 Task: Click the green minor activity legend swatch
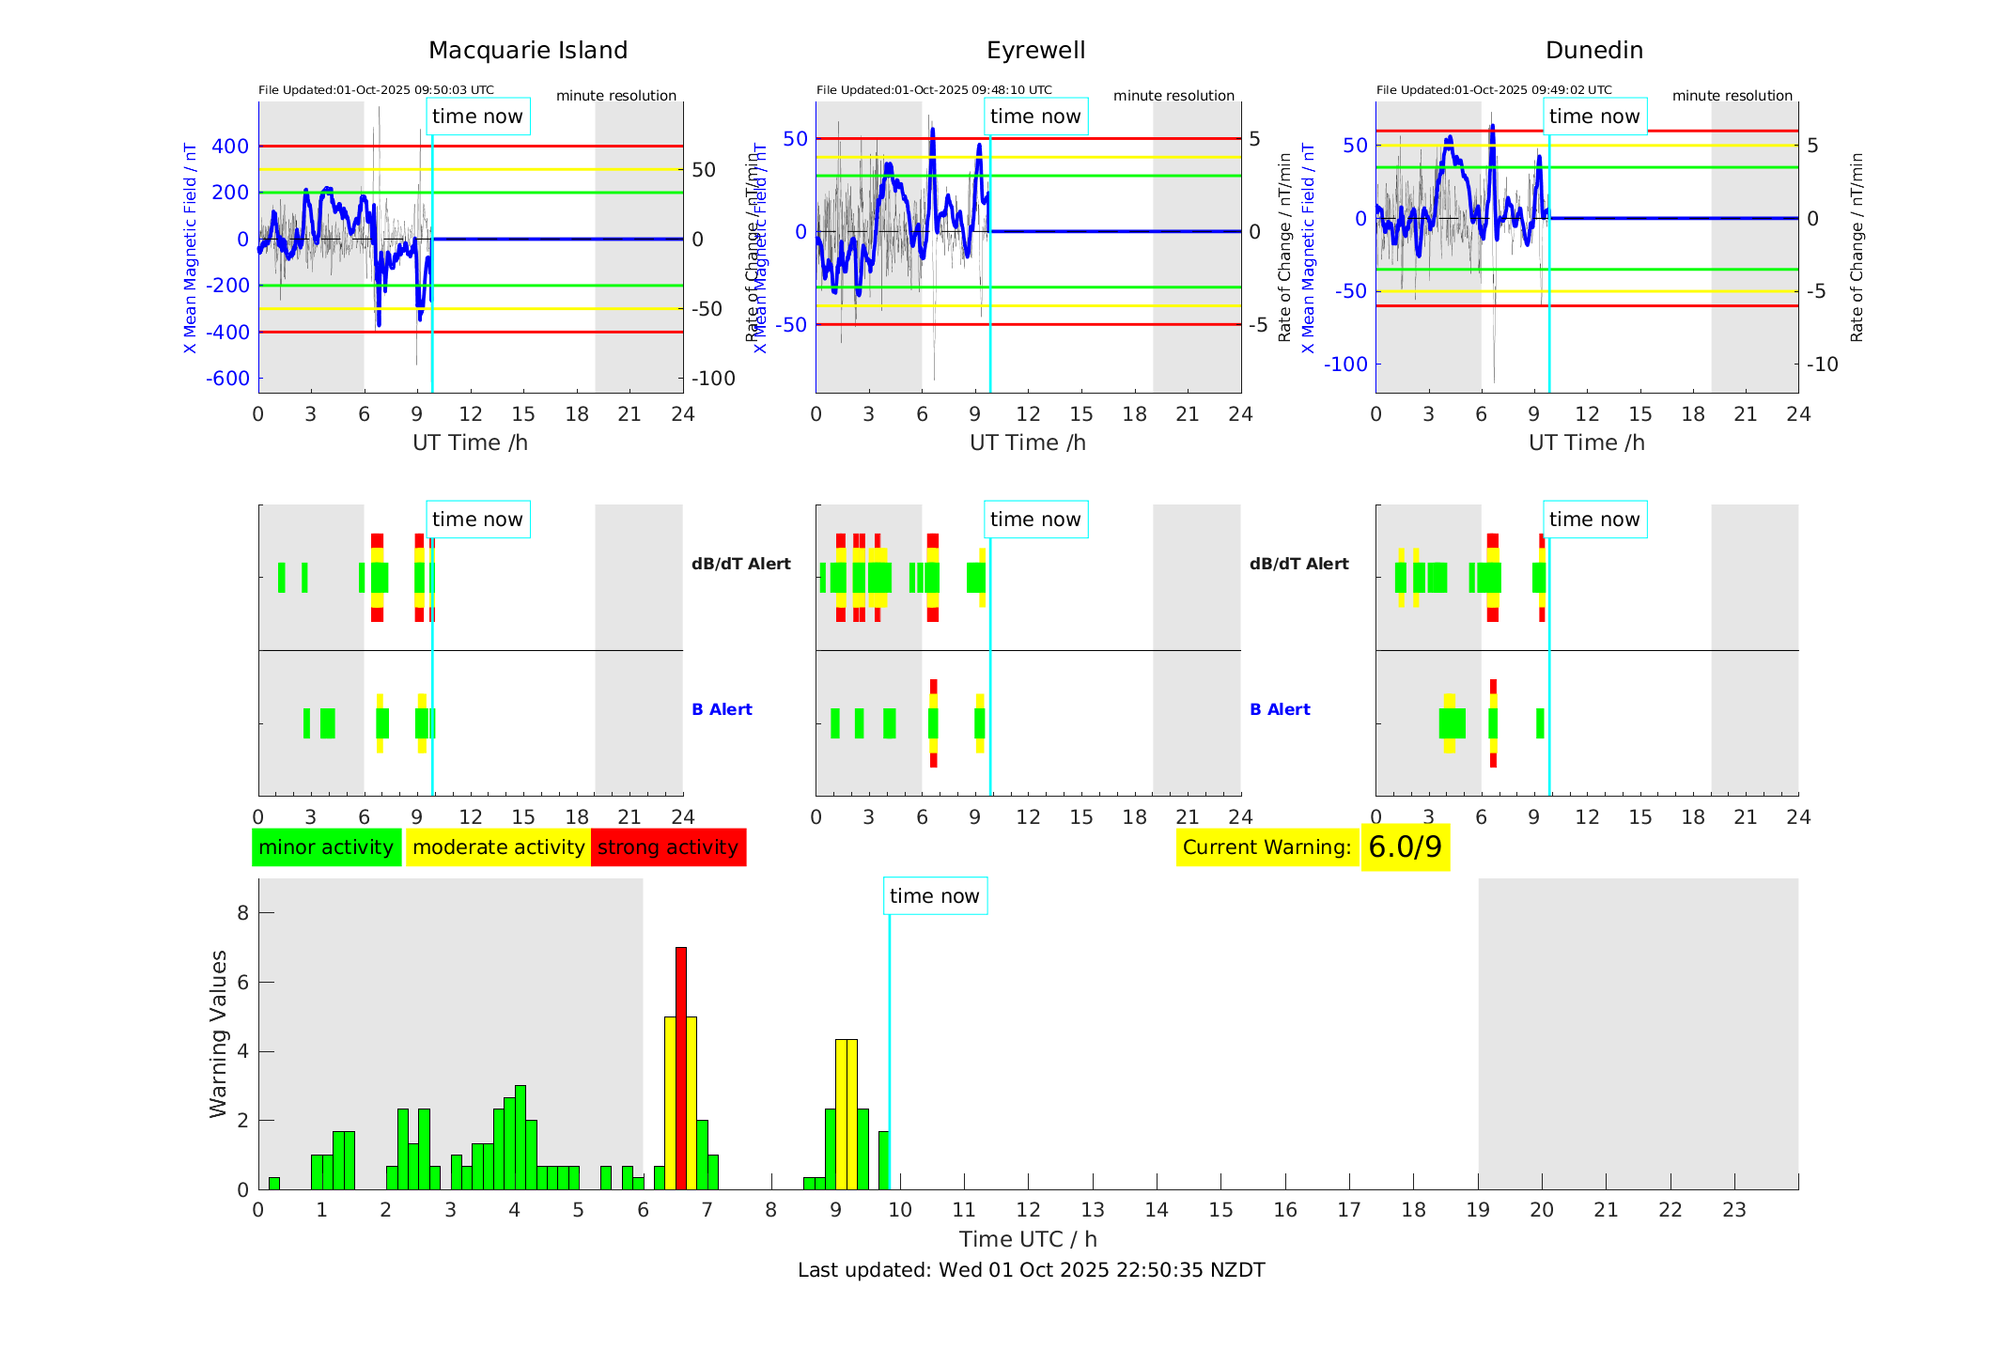[326, 847]
